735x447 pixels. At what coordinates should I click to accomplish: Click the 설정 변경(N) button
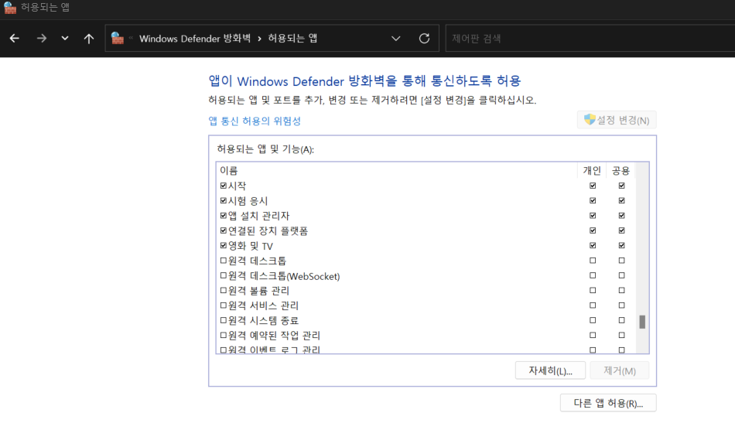coord(617,120)
